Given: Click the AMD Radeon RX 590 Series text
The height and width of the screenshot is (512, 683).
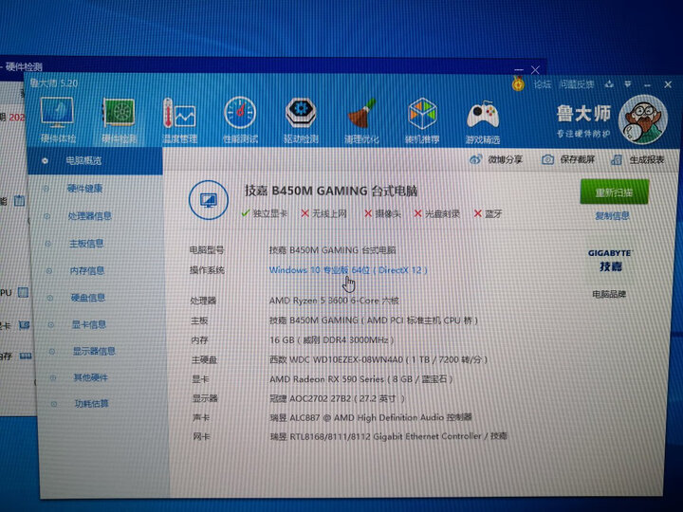Looking at the screenshot, I should point(361,379).
